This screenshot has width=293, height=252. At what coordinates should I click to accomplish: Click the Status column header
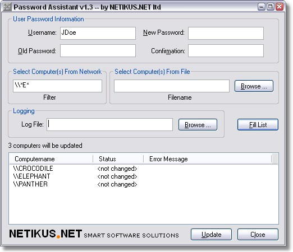pyautogui.click(x=118, y=159)
